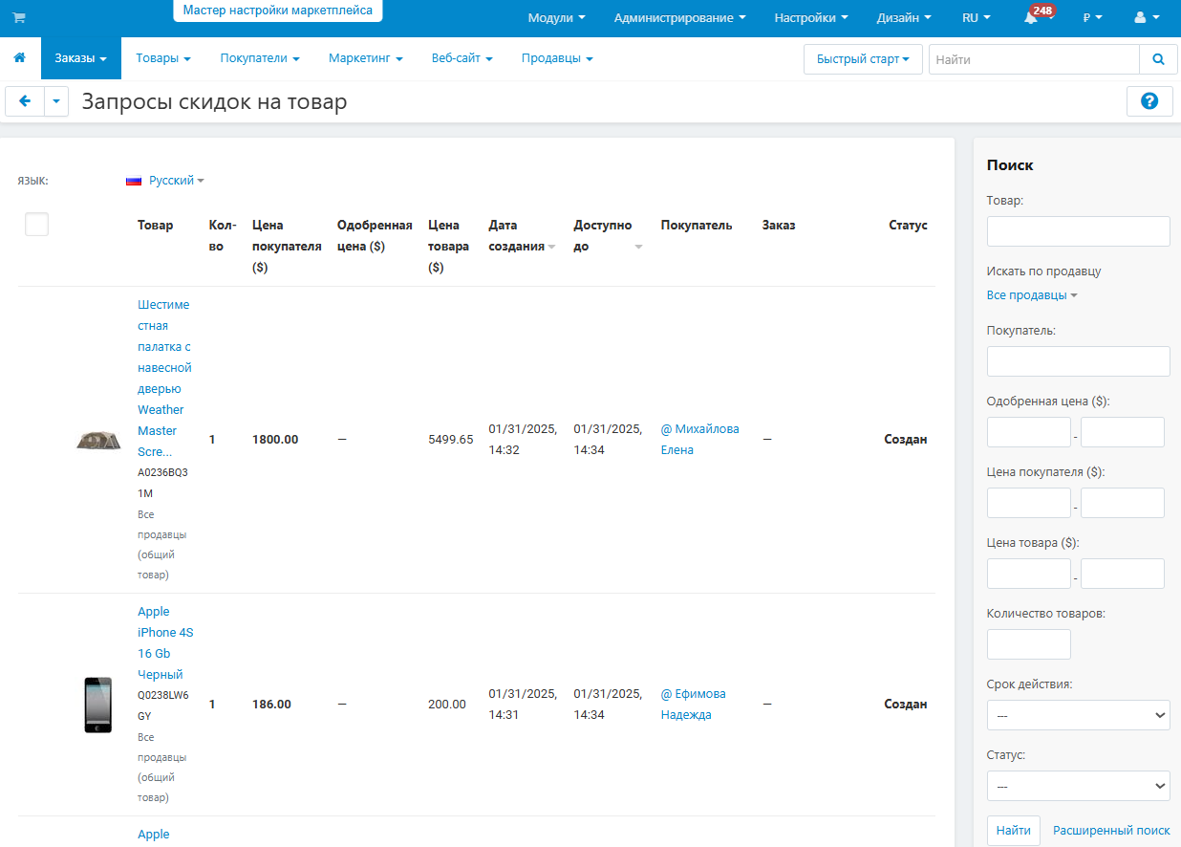This screenshot has width=1181, height=847.
Task: Focus the Количество товаров input
Action: [1028, 644]
